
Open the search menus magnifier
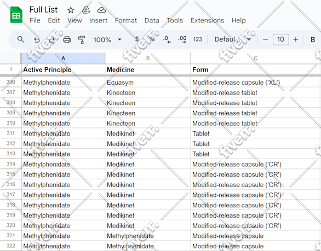[x=21, y=39]
